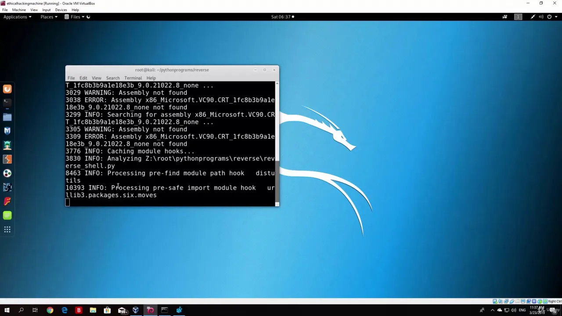Launch Terminal from the Kali dock
The image size is (562, 316).
pos(7,103)
